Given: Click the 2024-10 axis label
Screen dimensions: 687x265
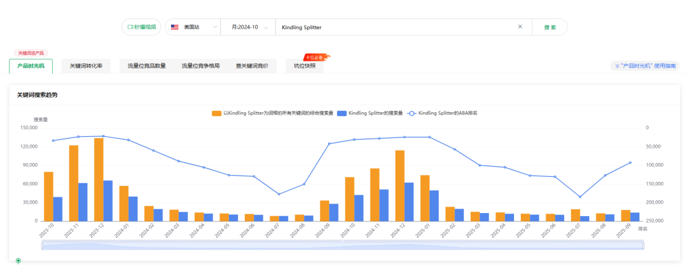Looking at the screenshot, I should pyautogui.click(x=349, y=230).
